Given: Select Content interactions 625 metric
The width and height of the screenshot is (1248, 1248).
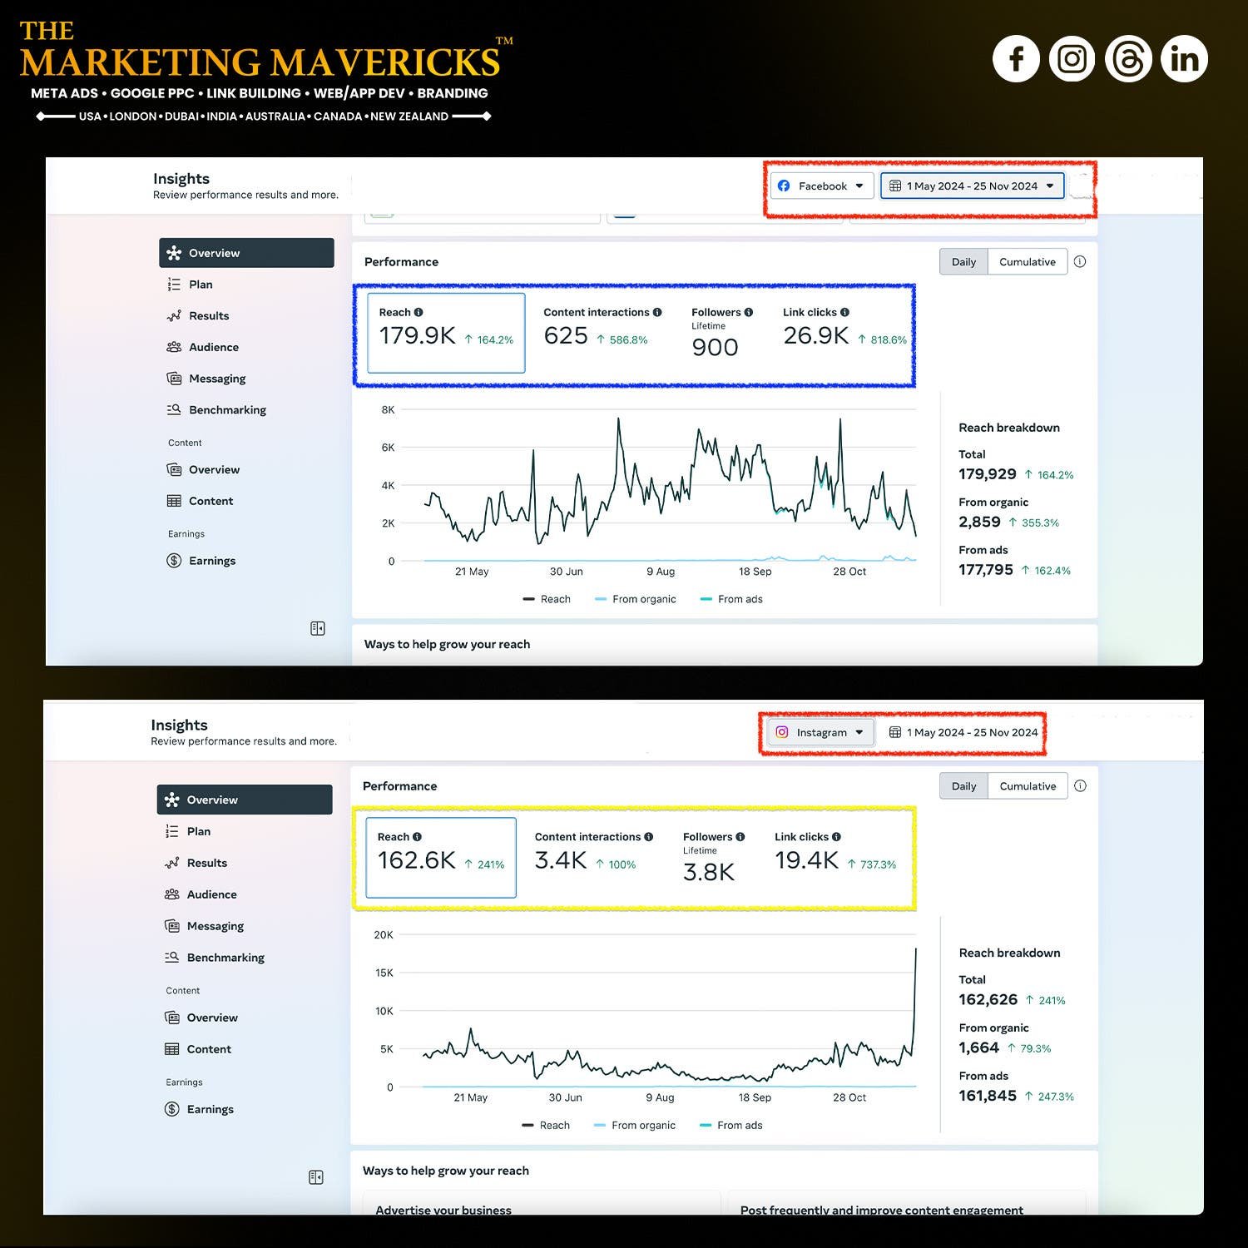Looking at the screenshot, I should click(x=602, y=327).
